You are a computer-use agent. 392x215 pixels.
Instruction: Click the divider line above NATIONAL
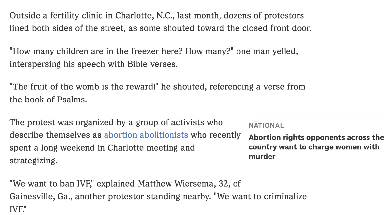point(319,116)
